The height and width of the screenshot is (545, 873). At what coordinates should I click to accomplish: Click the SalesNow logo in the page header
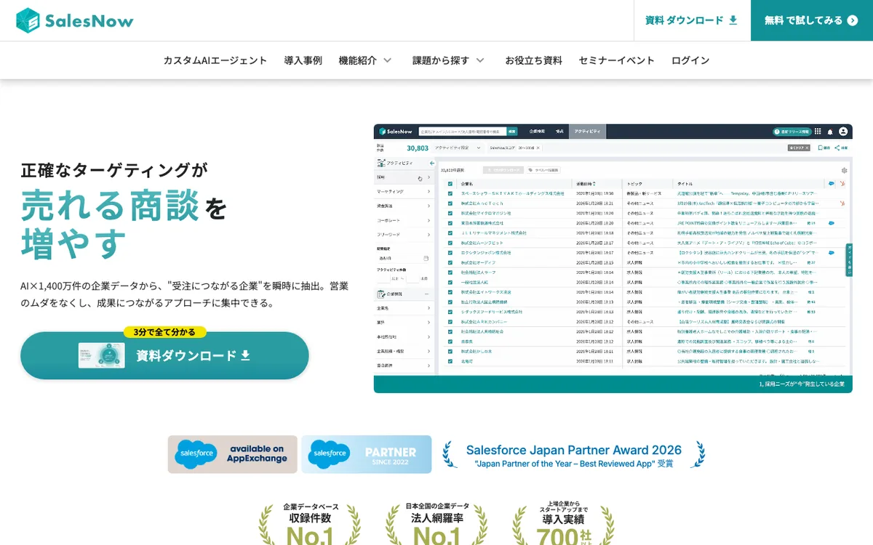[75, 20]
